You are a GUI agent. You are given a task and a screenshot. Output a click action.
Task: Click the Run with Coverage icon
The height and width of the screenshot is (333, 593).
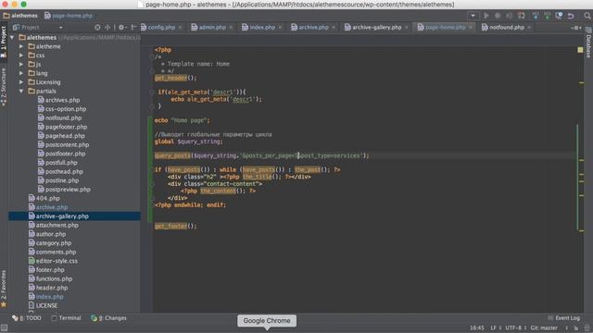tap(510, 16)
